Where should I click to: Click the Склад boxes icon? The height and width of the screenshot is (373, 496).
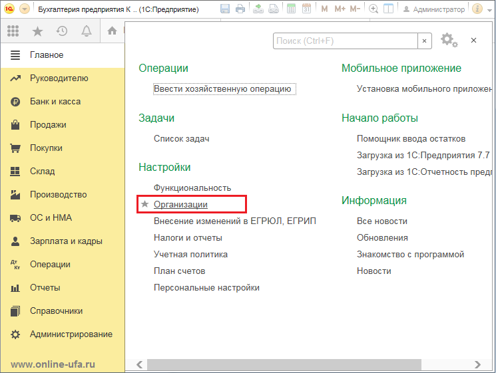15,171
